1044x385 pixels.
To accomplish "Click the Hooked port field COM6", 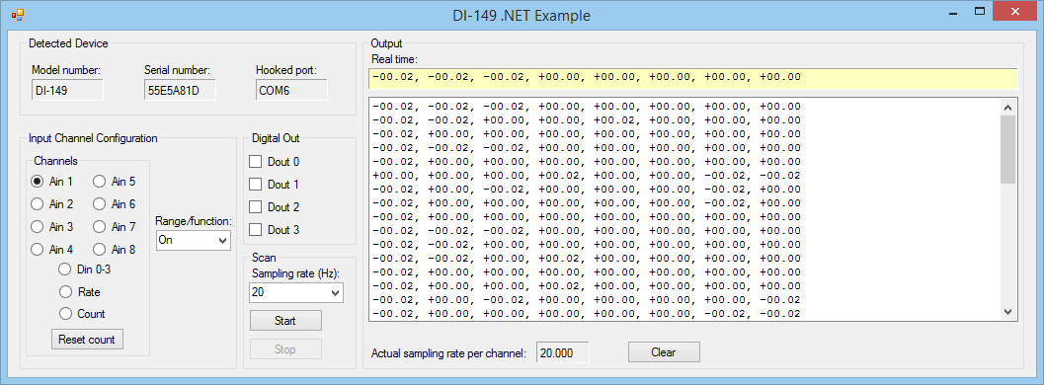I will click(291, 91).
